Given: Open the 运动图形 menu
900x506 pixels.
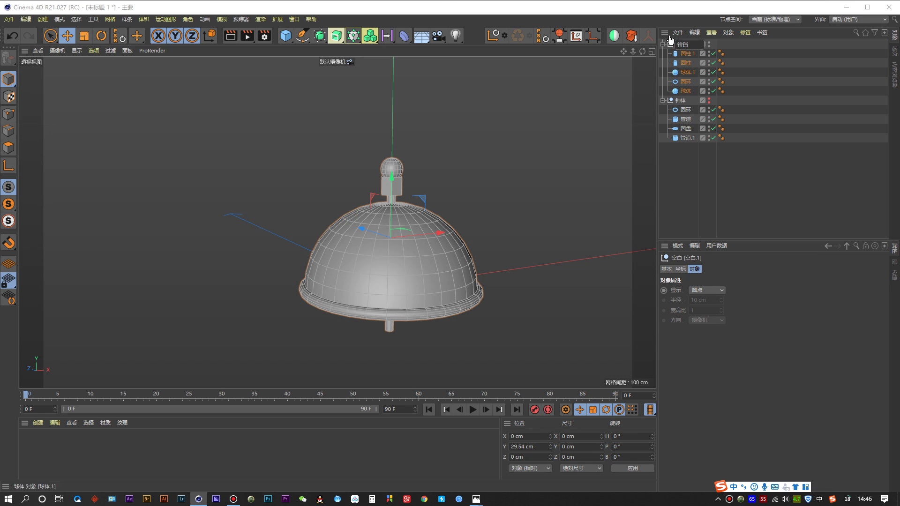Looking at the screenshot, I should tap(165, 19).
